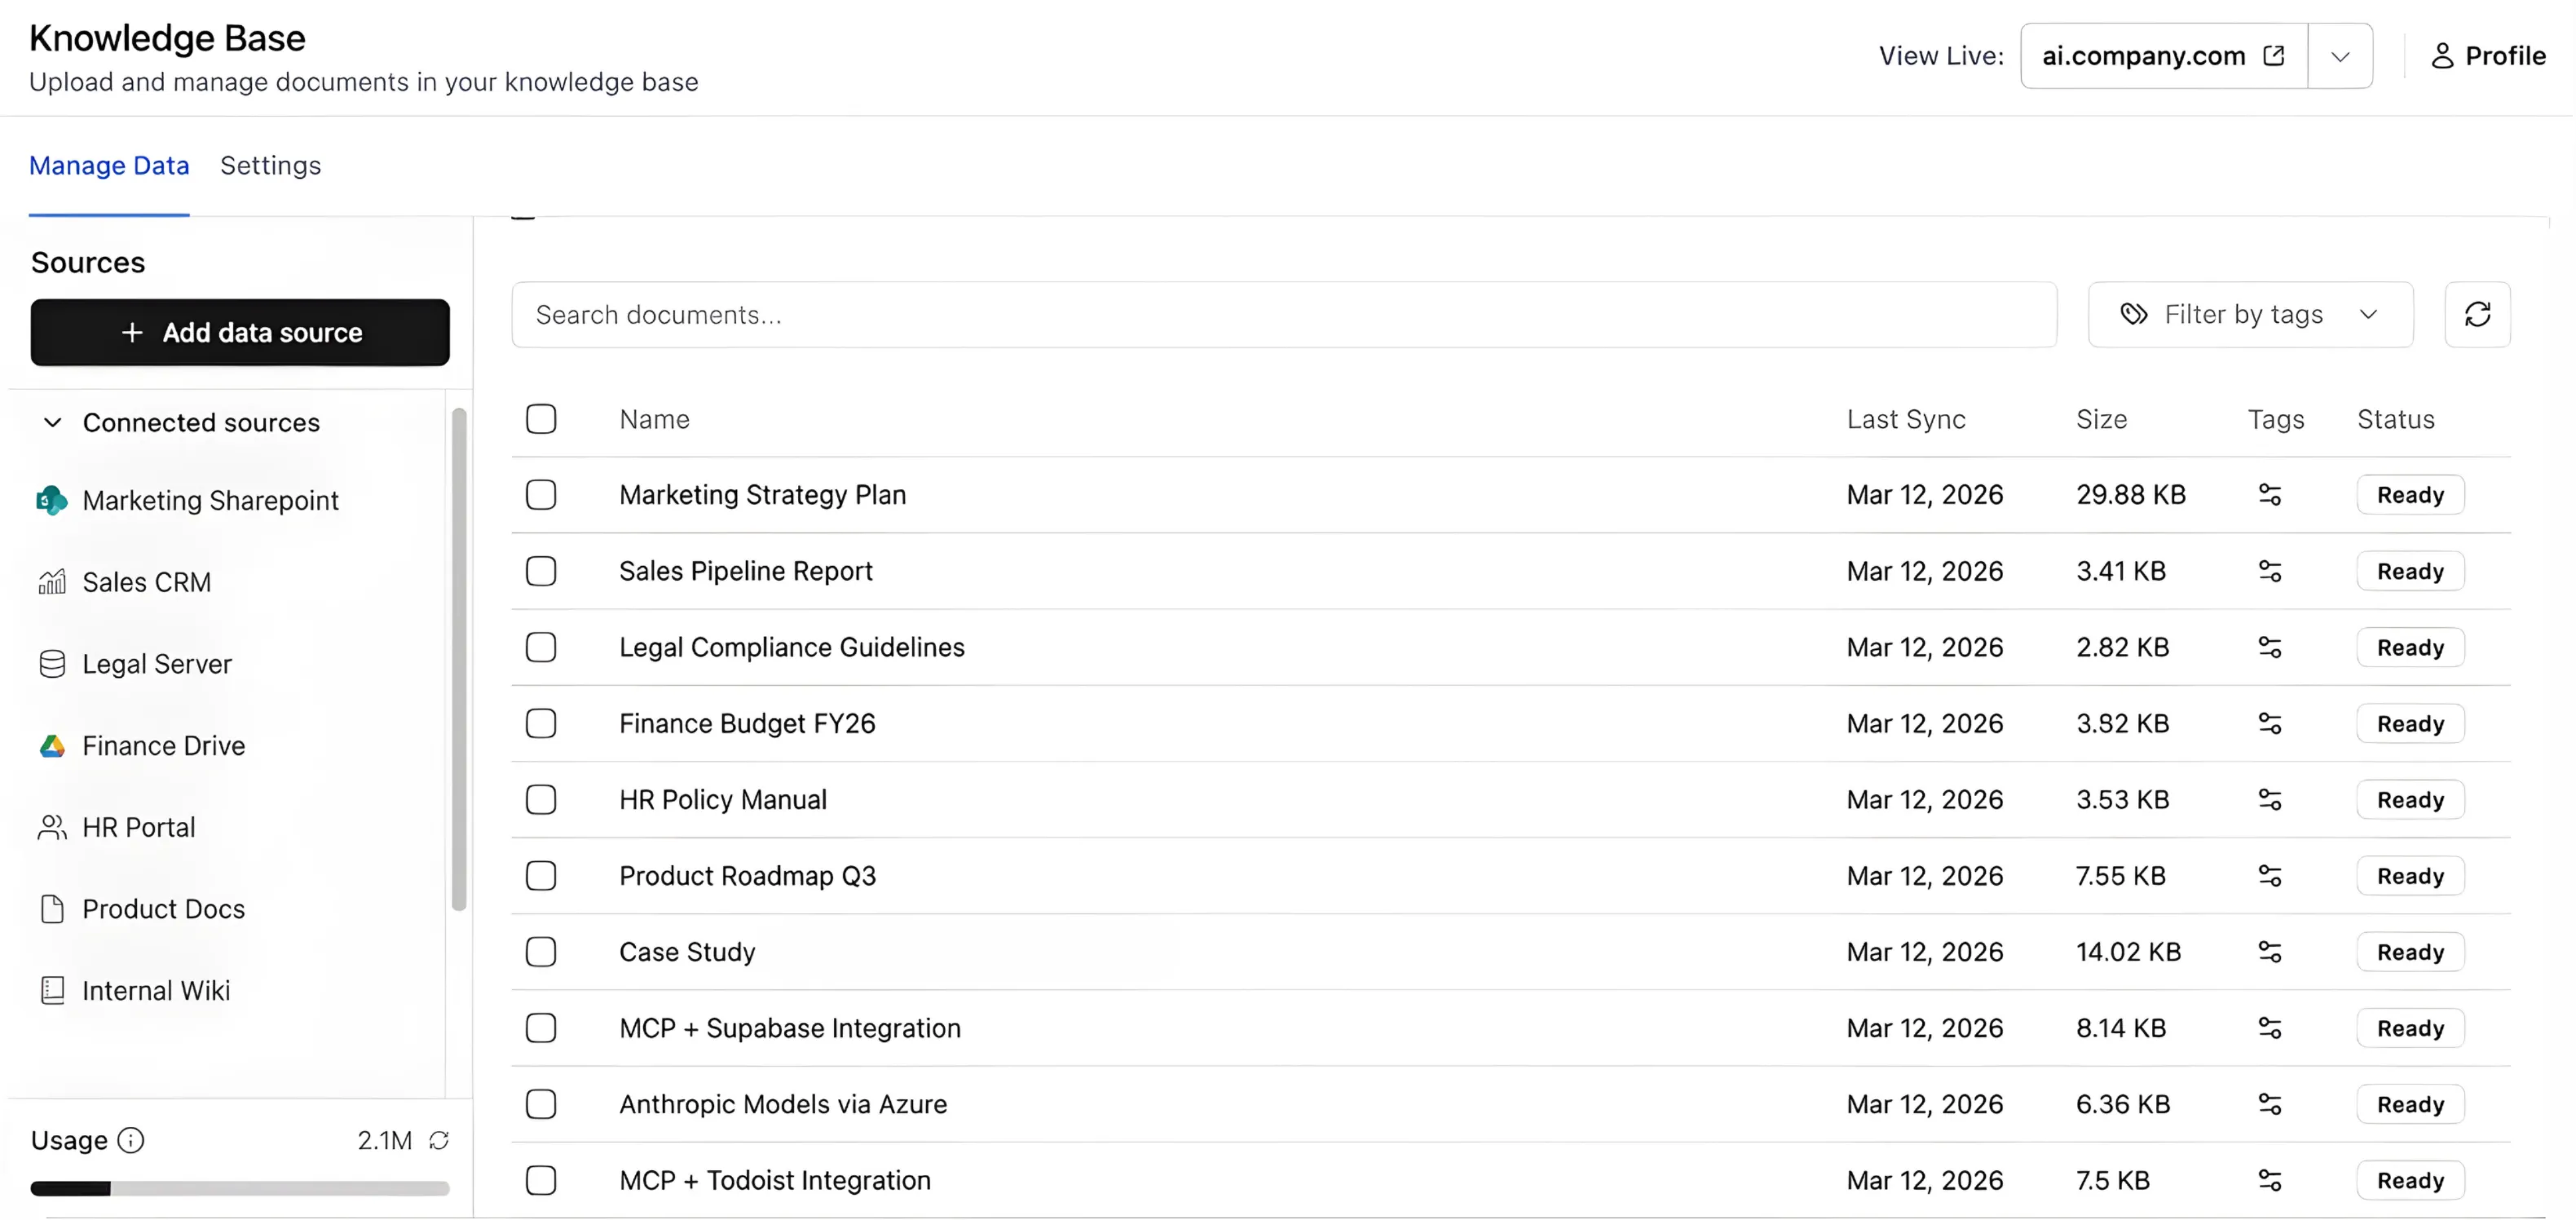Refresh the usage counter icon
The height and width of the screenshot is (1220, 2576).
[439, 1140]
